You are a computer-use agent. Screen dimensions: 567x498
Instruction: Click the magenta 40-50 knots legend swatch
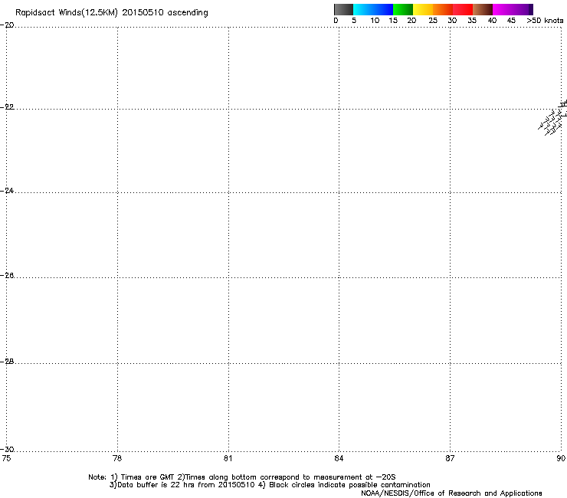(x=513, y=9)
